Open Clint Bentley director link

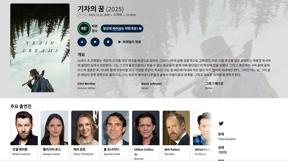(86, 84)
